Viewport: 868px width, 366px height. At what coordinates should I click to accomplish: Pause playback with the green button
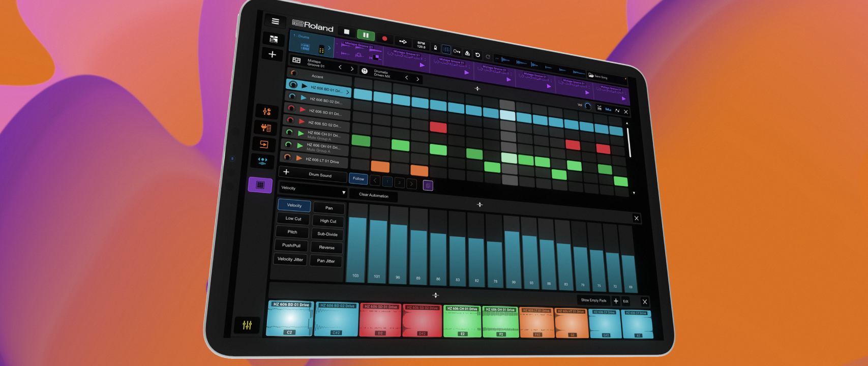tap(365, 35)
